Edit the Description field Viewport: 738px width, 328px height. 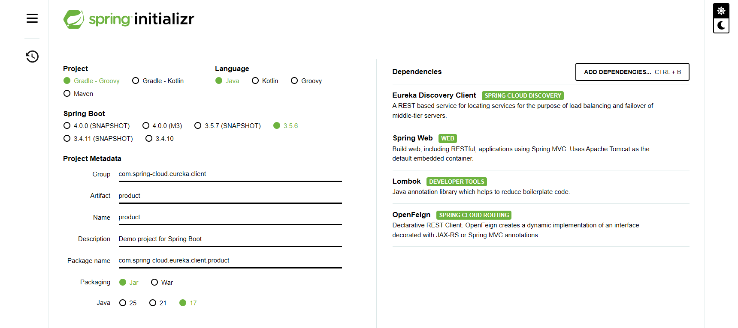point(230,239)
